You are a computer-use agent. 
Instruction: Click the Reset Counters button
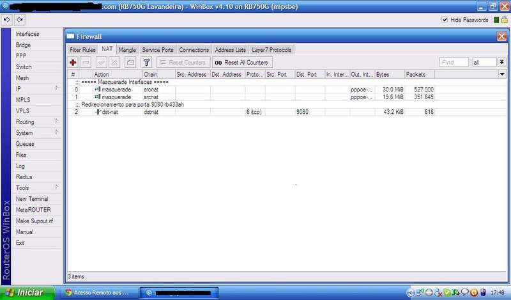pos(183,62)
